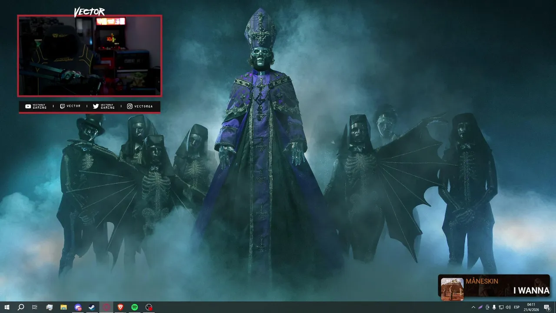This screenshot has width=556, height=313.
Task: Open Steam from the taskbar
Action: [92, 307]
